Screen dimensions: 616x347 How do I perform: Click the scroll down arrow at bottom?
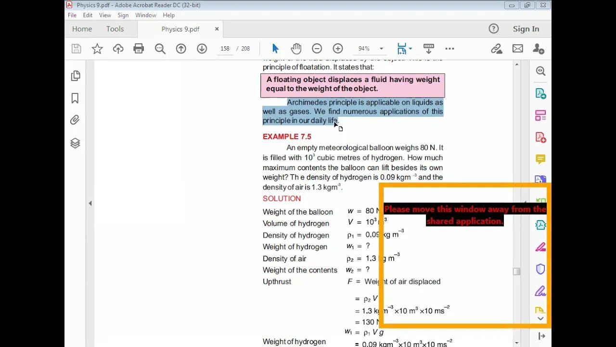tap(517, 343)
